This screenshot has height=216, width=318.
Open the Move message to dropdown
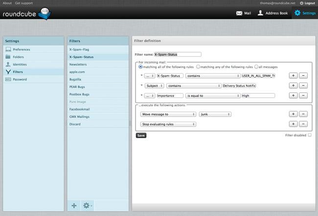click(168, 114)
